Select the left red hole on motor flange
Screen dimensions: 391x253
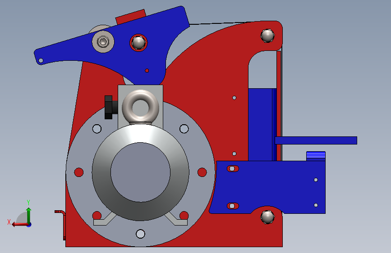79,172
